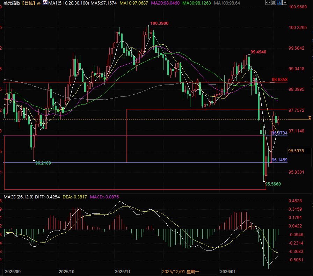The height and width of the screenshot is (276, 313).
Task: Click the crosshair cursor icon in chart toolbar
Action: pyautogui.click(x=268, y=3)
